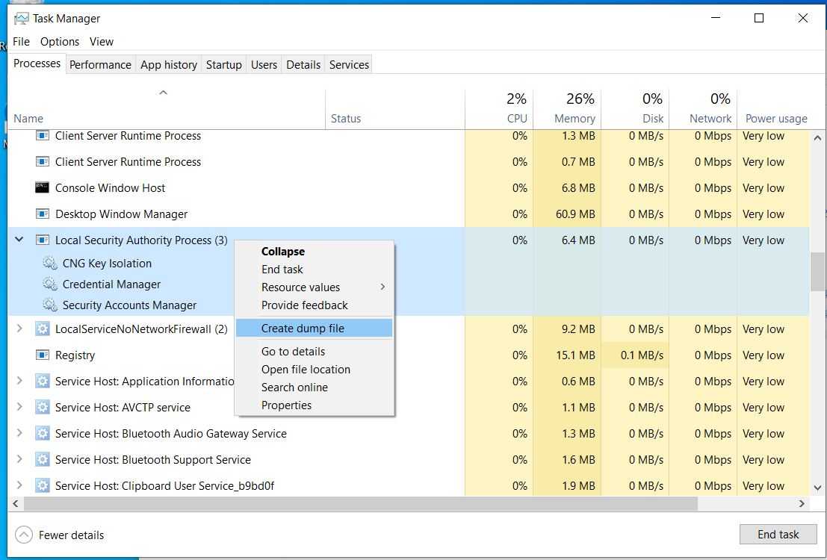Screen dimensions: 827x560
Task: Collapse the Local Security Authority Process group
Action: (x=19, y=240)
